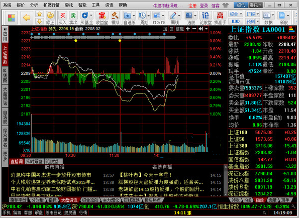Open the 周期 period dropdown arrow
This screenshot has width=299, height=218.
(x=148, y=15)
